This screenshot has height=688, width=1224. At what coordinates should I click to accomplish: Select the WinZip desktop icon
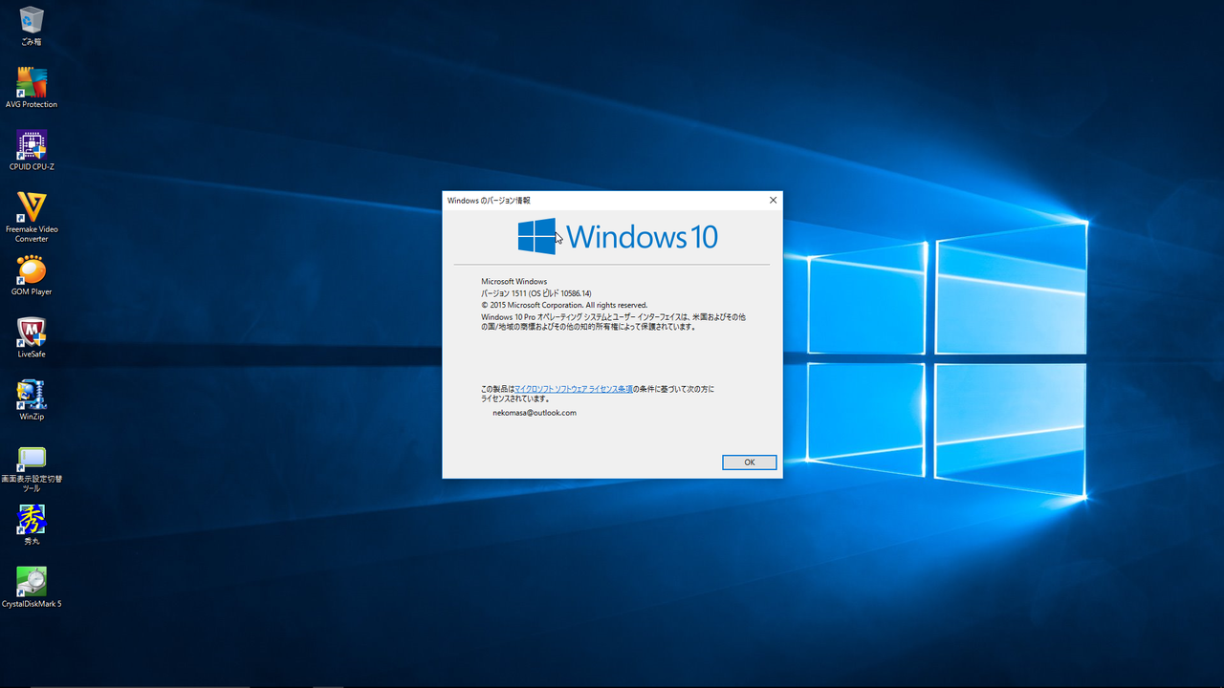(x=32, y=399)
